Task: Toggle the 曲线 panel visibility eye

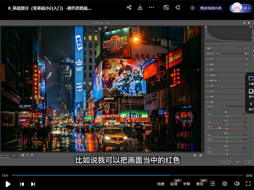Action: point(247,64)
